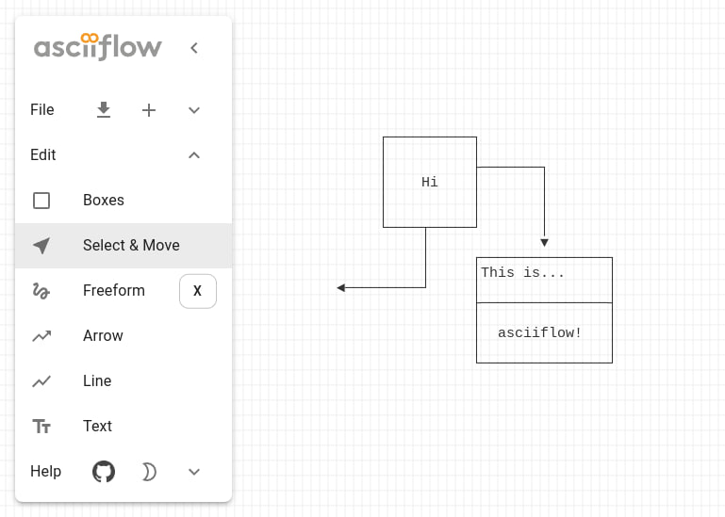
Task: Click the asciiflow logo
Action: point(98,47)
